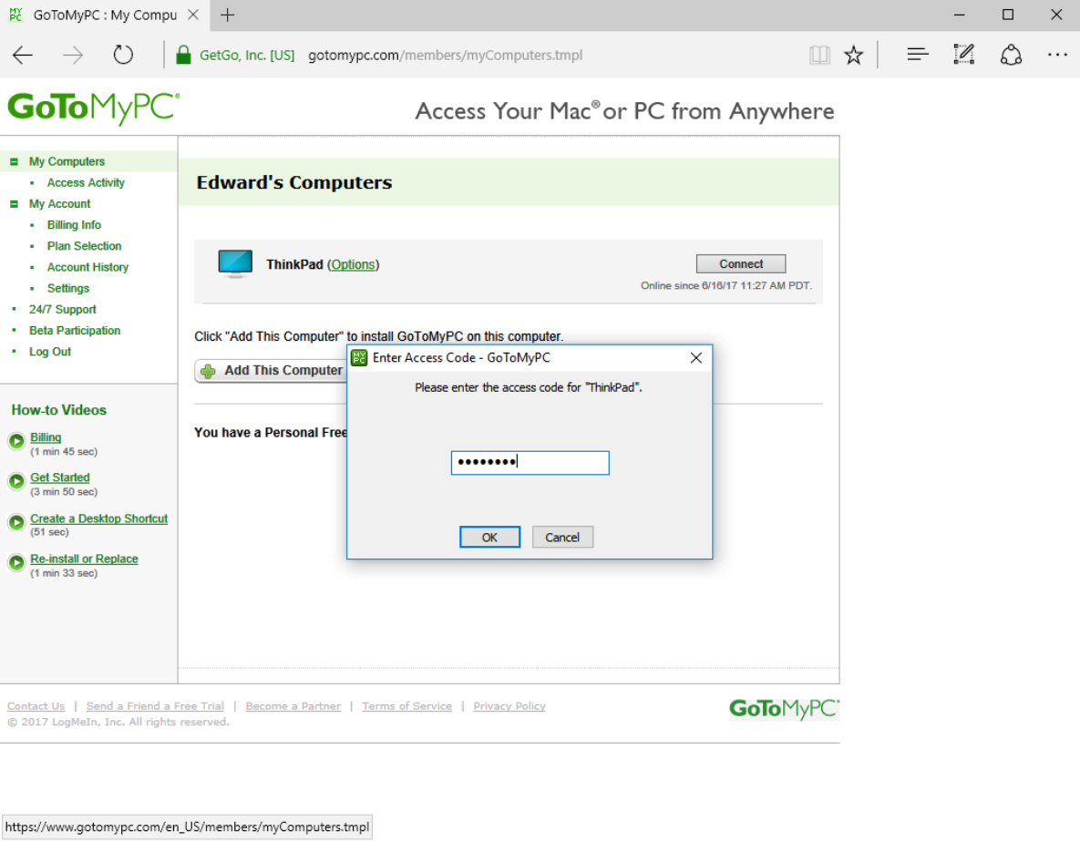Open Create a Desktop Shortcut link
Viewport: 1080px width, 842px height.
pos(99,519)
